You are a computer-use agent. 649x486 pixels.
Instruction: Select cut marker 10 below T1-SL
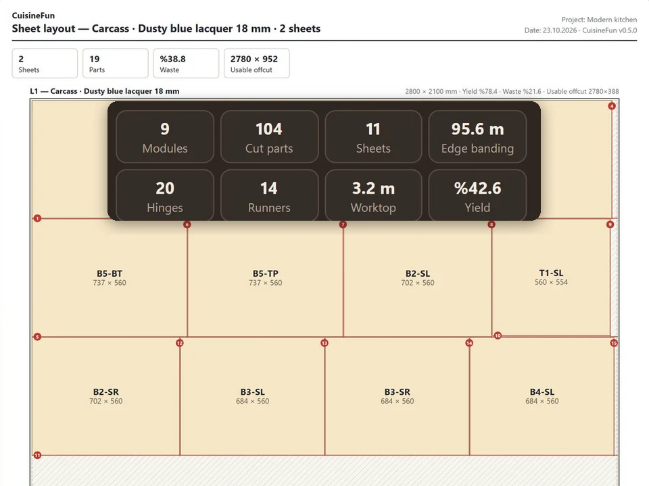coord(498,335)
